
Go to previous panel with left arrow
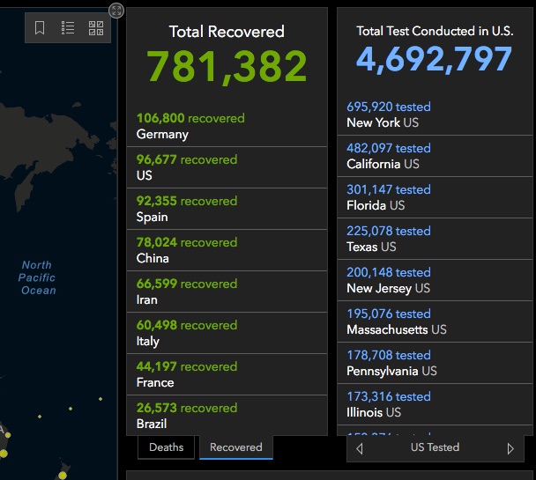tap(360, 448)
